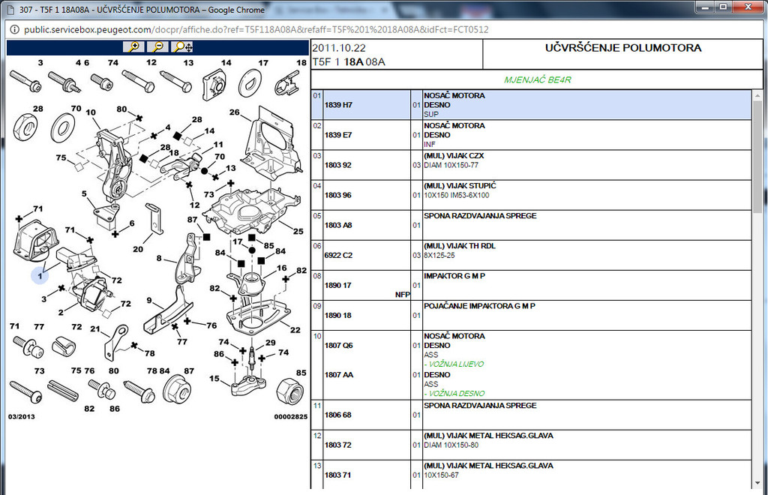Click callout number 5 on the diagram
768x495 pixels.
pyautogui.click(x=84, y=194)
